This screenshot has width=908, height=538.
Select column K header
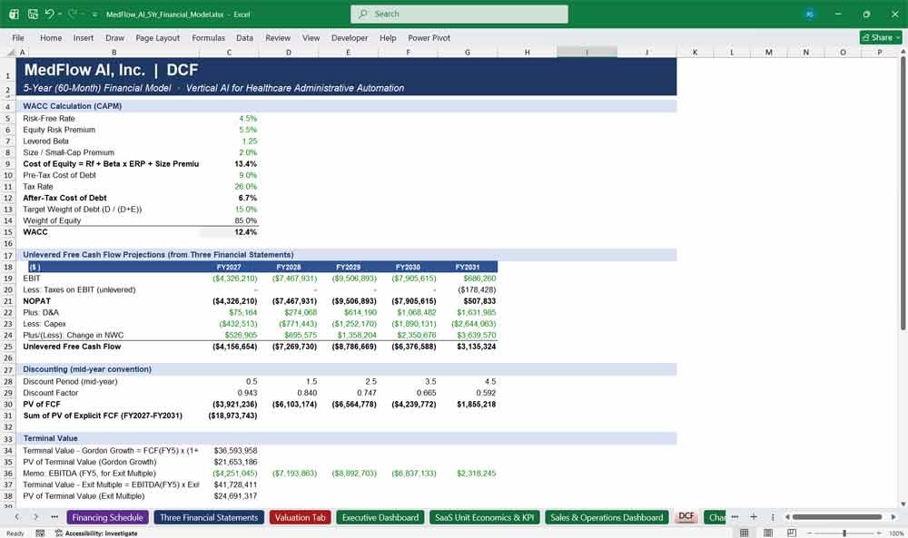[x=695, y=52]
